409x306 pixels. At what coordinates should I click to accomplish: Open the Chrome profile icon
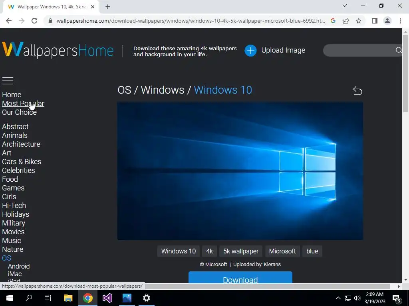[x=387, y=21]
